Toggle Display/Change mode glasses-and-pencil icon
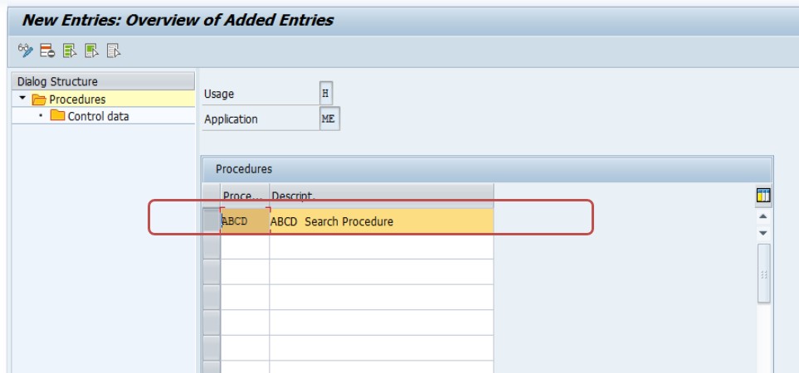Screen dimensions: 799x373 pyautogui.click(x=25, y=51)
